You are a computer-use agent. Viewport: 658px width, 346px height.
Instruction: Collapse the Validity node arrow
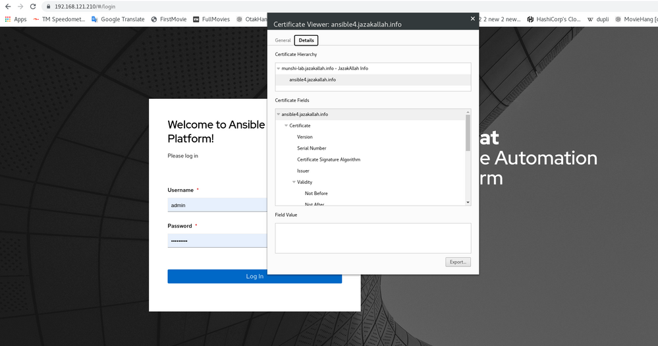tap(294, 183)
